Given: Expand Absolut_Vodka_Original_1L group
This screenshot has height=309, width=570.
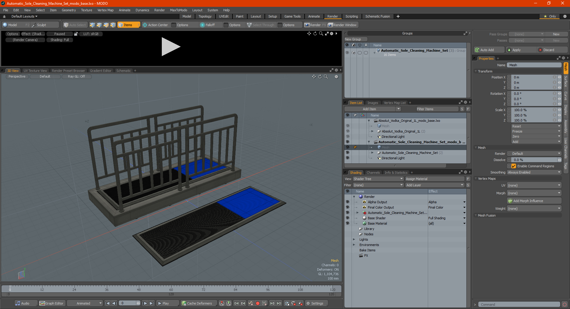Looking at the screenshot, I should 372,131.
